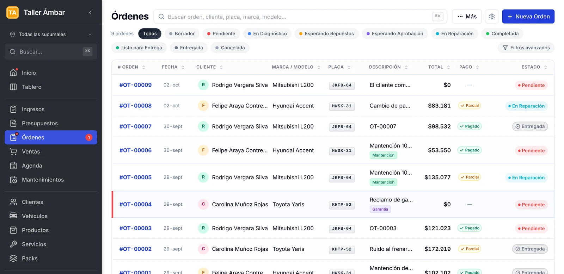Image resolution: width=564 pixels, height=274 pixels.
Task: Expand the Todas las sucursales dropdown
Action: click(x=51, y=34)
